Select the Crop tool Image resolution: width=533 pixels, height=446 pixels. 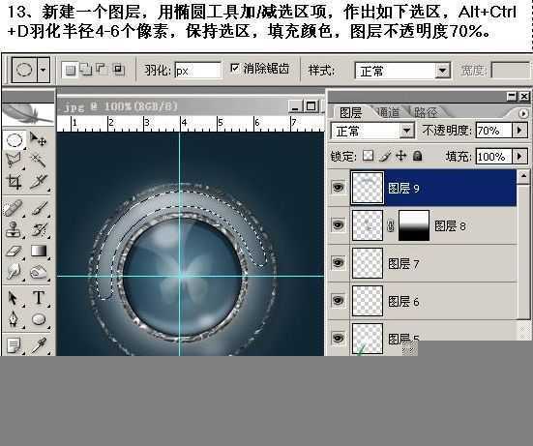(14, 182)
